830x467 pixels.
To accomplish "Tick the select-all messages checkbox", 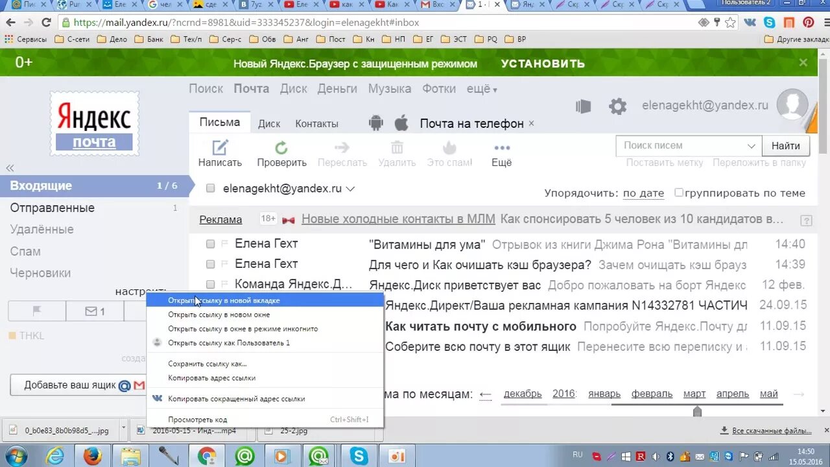I will click(x=210, y=189).
